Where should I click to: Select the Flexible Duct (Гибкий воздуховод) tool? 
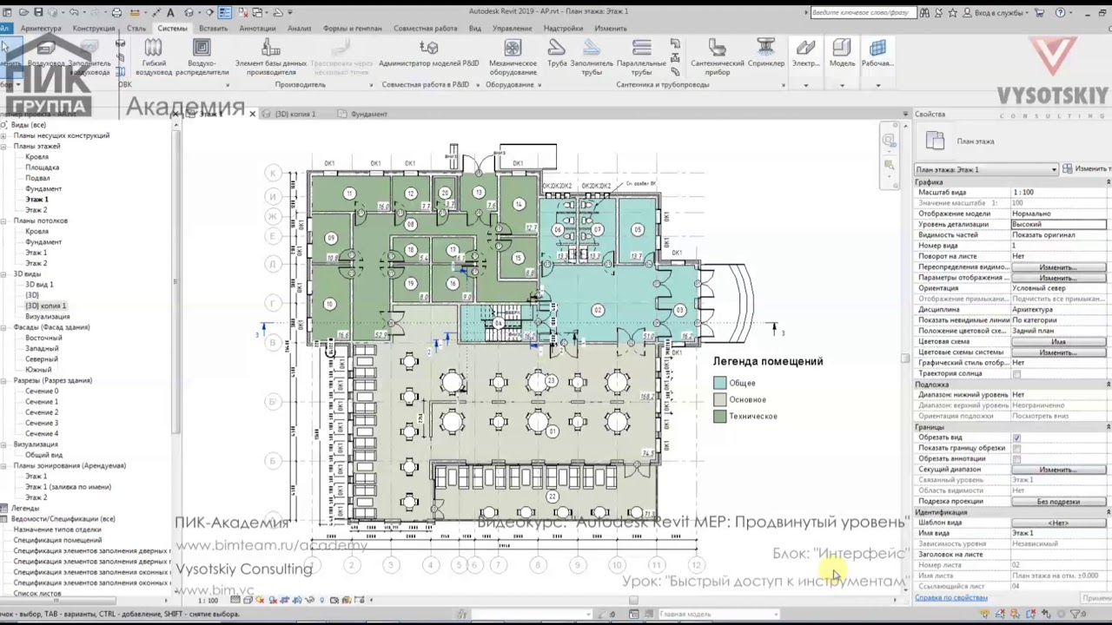[154, 56]
